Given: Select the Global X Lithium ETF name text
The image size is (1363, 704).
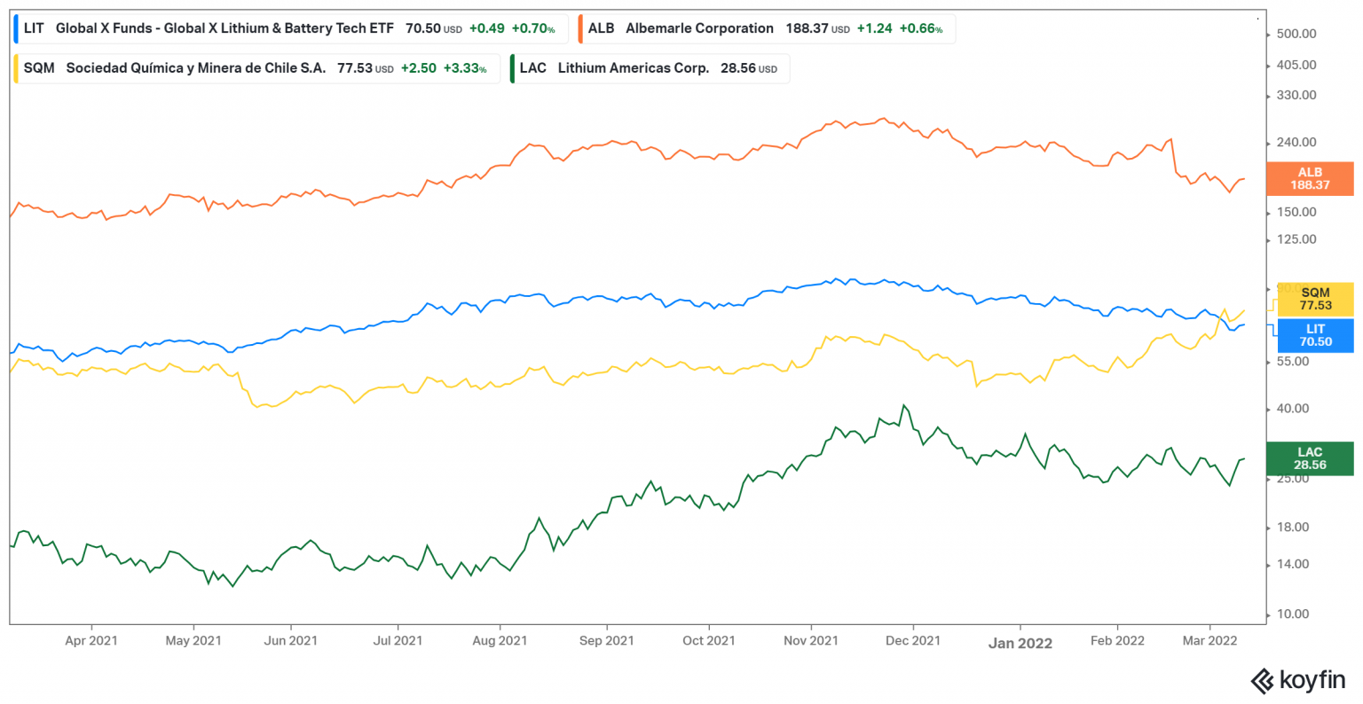Looking at the screenshot, I should coord(226,27).
